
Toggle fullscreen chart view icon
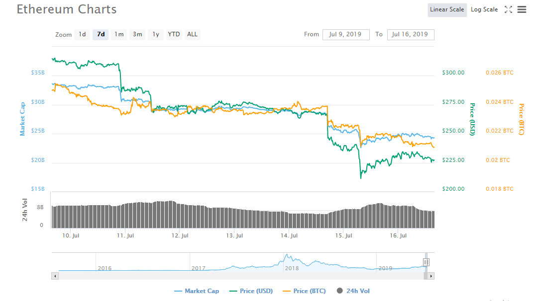(508, 9)
